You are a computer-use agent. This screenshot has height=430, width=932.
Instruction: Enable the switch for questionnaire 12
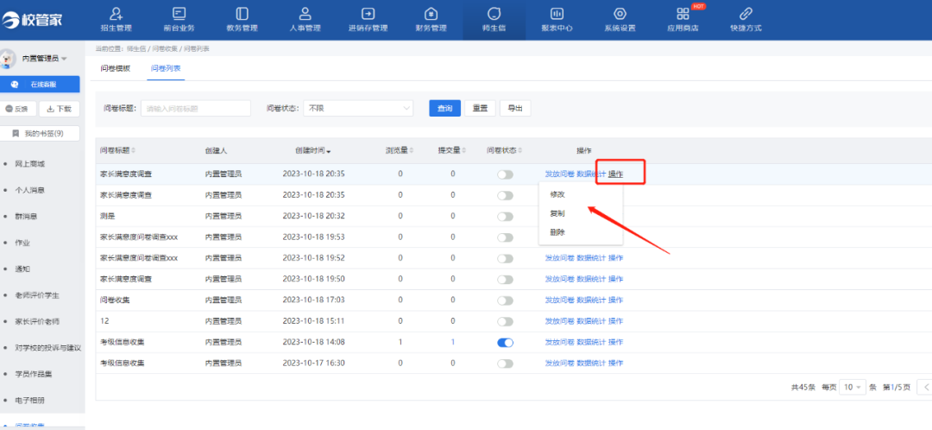[x=505, y=321]
